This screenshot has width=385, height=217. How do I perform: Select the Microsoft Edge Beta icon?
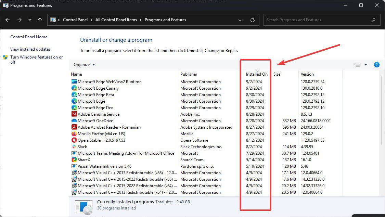[74, 94]
